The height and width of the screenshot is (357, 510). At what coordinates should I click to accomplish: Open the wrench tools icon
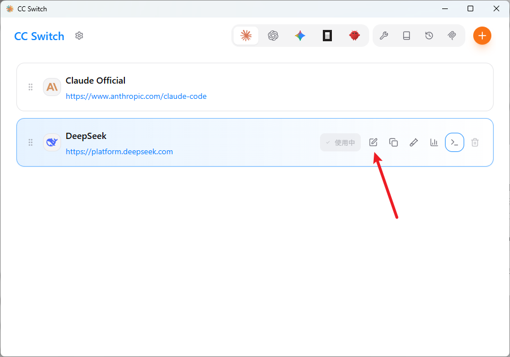pyautogui.click(x=384, y=36)
